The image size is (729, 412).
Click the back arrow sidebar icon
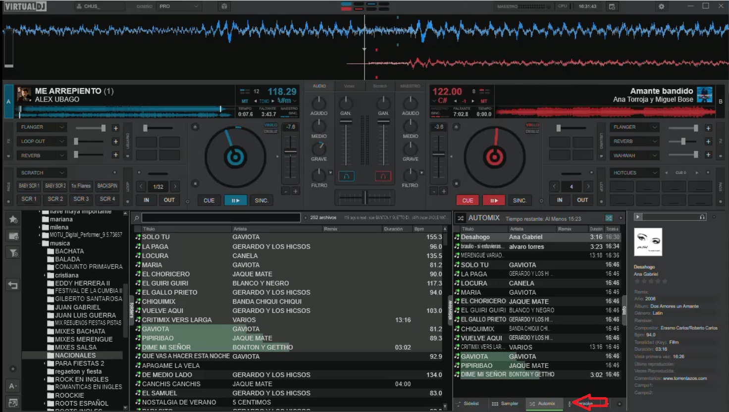tap(13, 285)
